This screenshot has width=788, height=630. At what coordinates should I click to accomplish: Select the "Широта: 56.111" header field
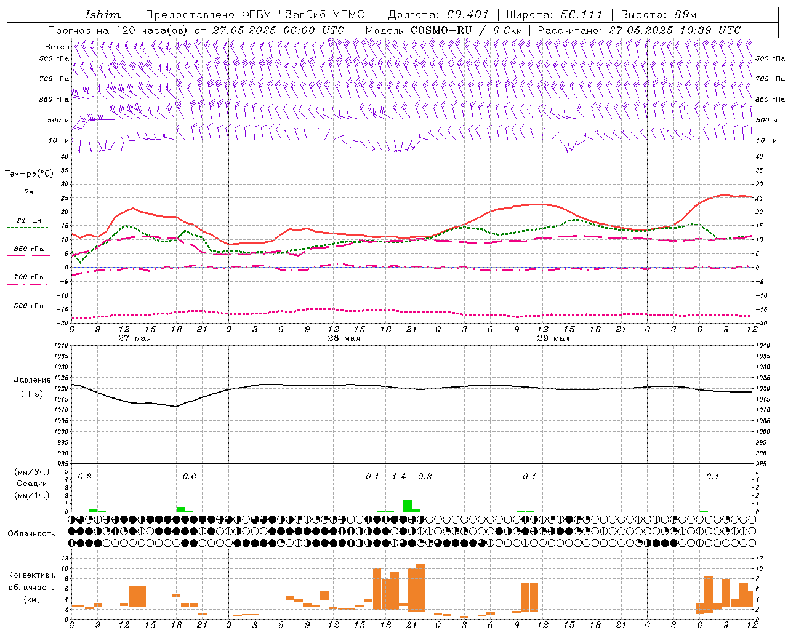(554, 15)
